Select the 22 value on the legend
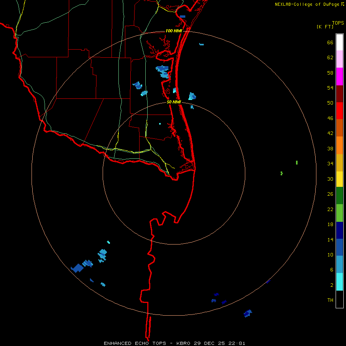This screenshot has height=346, width=346. (330, 210)
